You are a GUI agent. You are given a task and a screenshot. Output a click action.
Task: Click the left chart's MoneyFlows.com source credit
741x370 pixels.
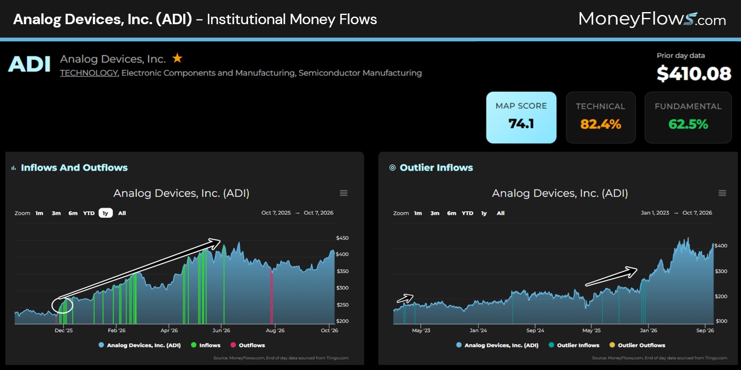coord(281,358)
